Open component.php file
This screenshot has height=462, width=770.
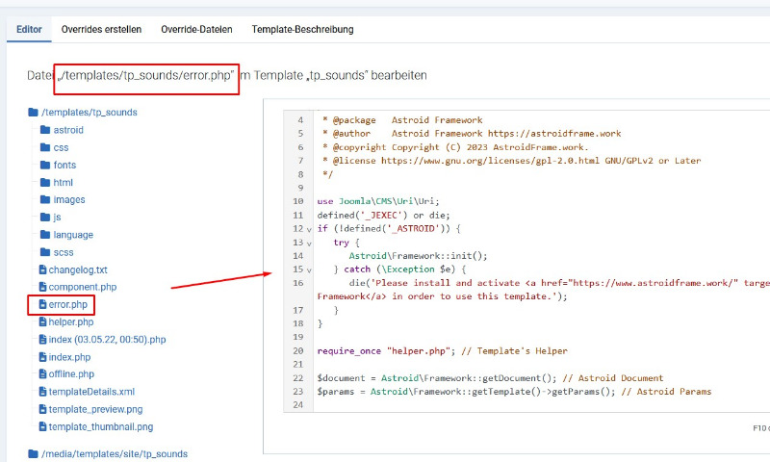point(83,287)
